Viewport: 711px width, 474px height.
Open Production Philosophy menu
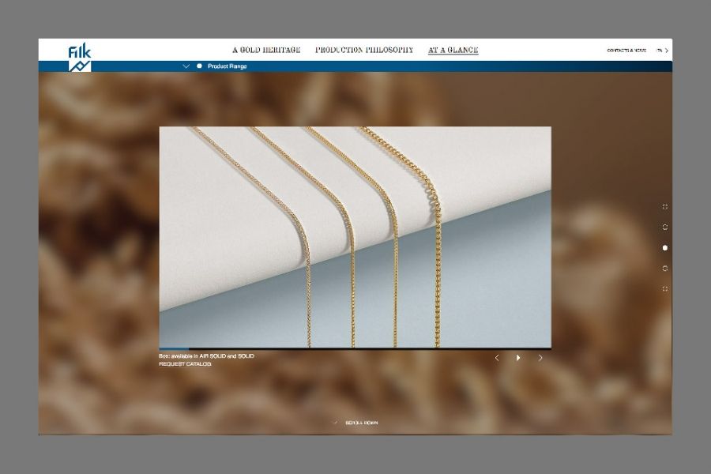[364, 50]
